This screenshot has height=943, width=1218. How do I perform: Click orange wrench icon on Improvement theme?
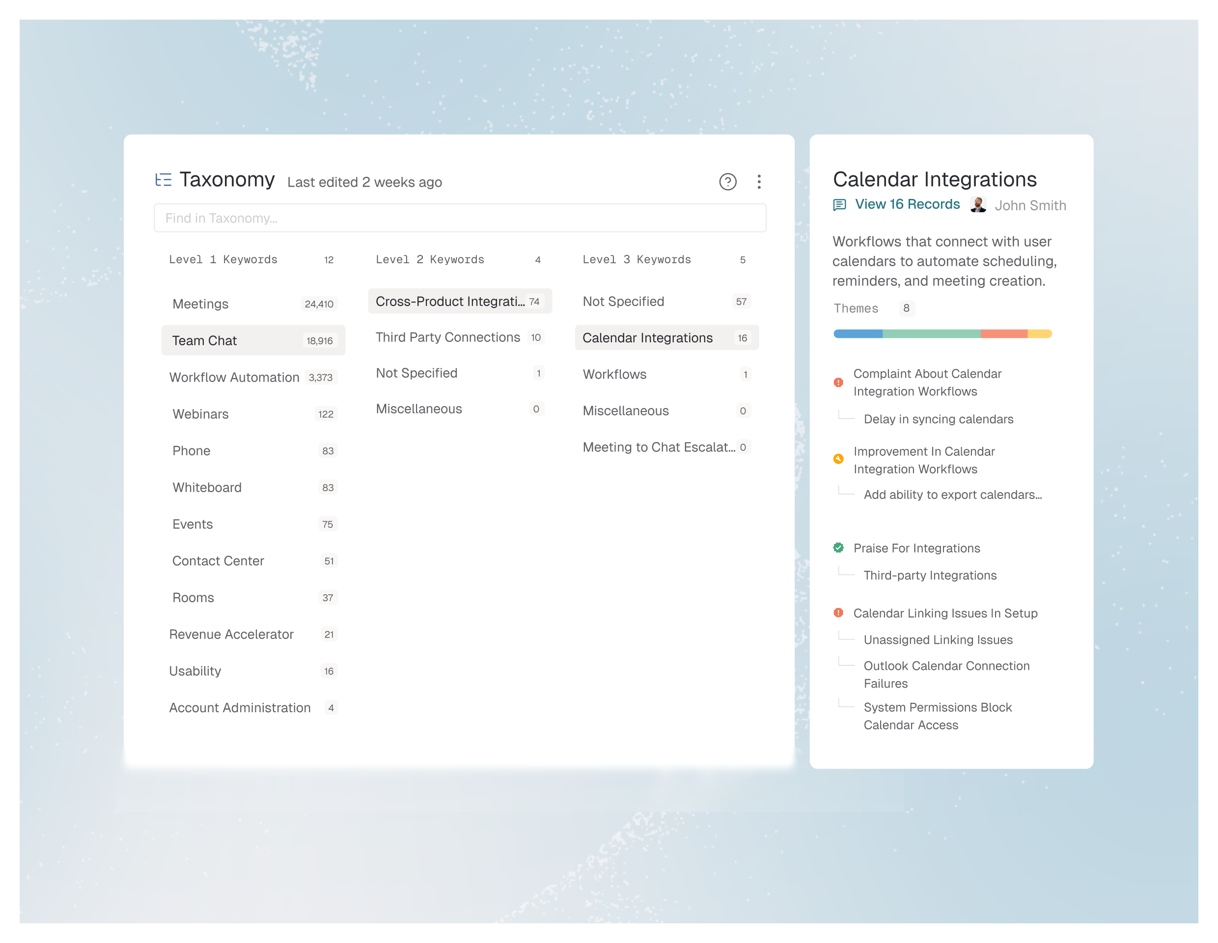point(838,459)
